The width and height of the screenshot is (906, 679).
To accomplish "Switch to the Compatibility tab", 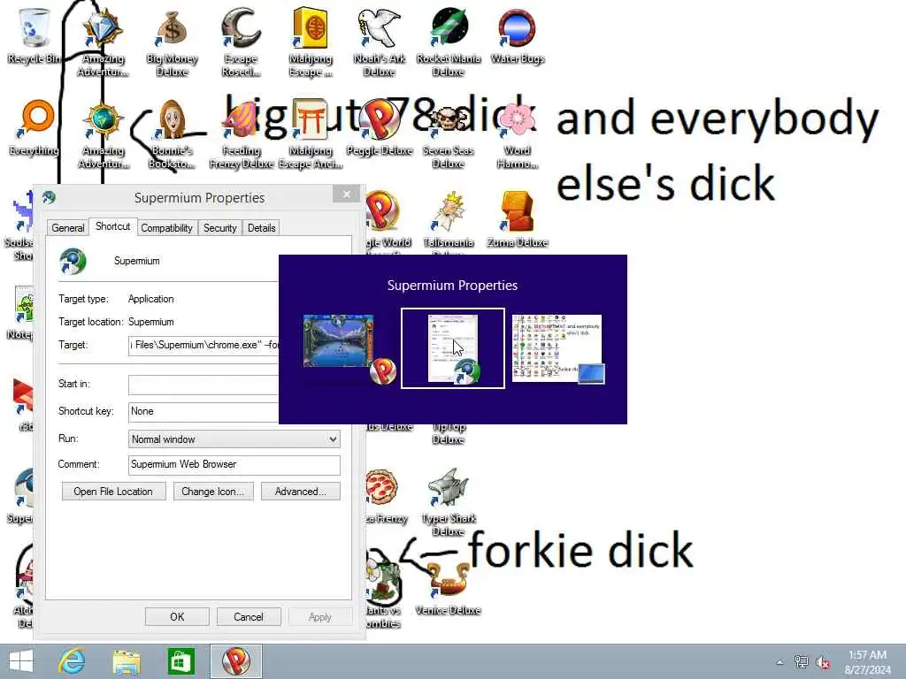I will [166, 228].
